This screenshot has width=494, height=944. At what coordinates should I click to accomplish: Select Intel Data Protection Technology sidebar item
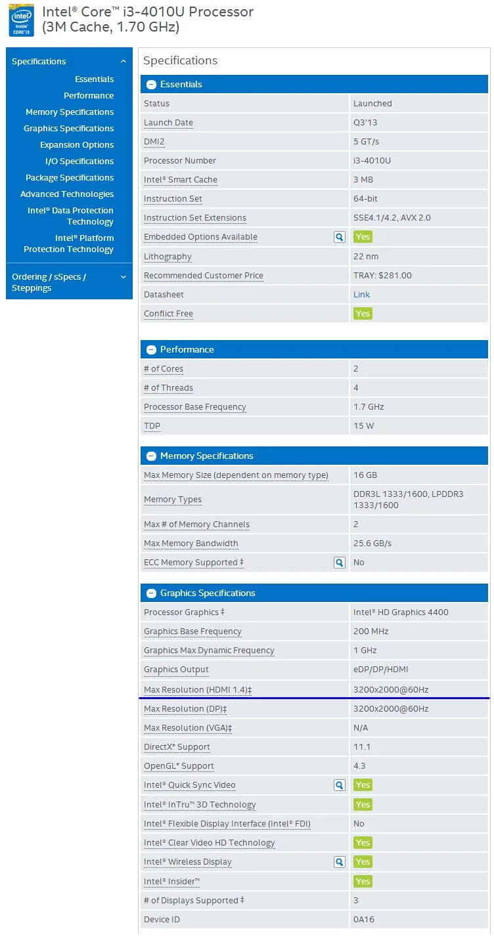coord(70,216)
